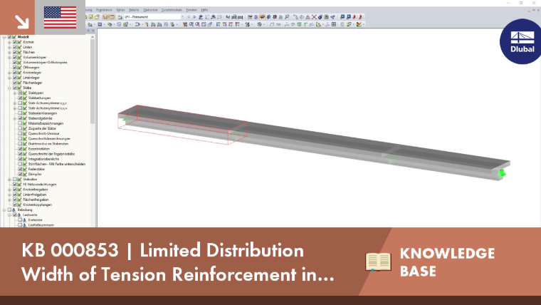Click the KB 000853 article title link

pos(178,262)
